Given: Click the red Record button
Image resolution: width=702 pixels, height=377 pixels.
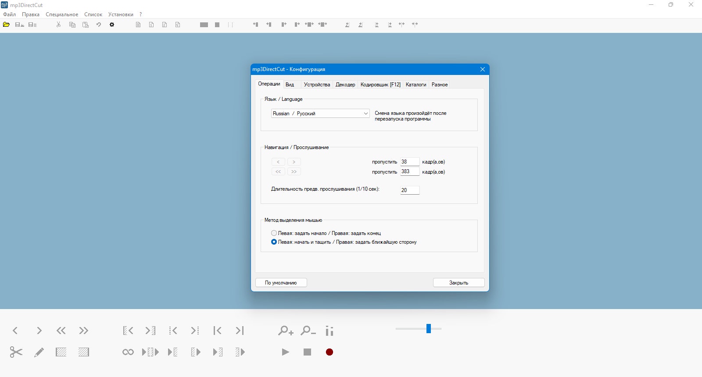Looking at the screenshot, I should (x=330, y=352).
